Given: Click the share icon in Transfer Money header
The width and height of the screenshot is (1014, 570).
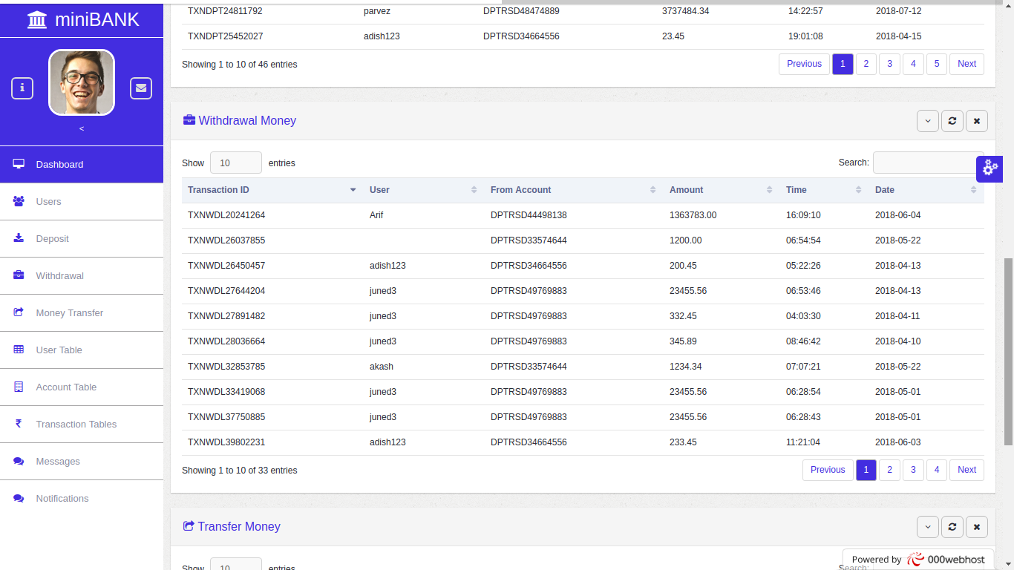Looking at the screenshot, I should point(189,526).
